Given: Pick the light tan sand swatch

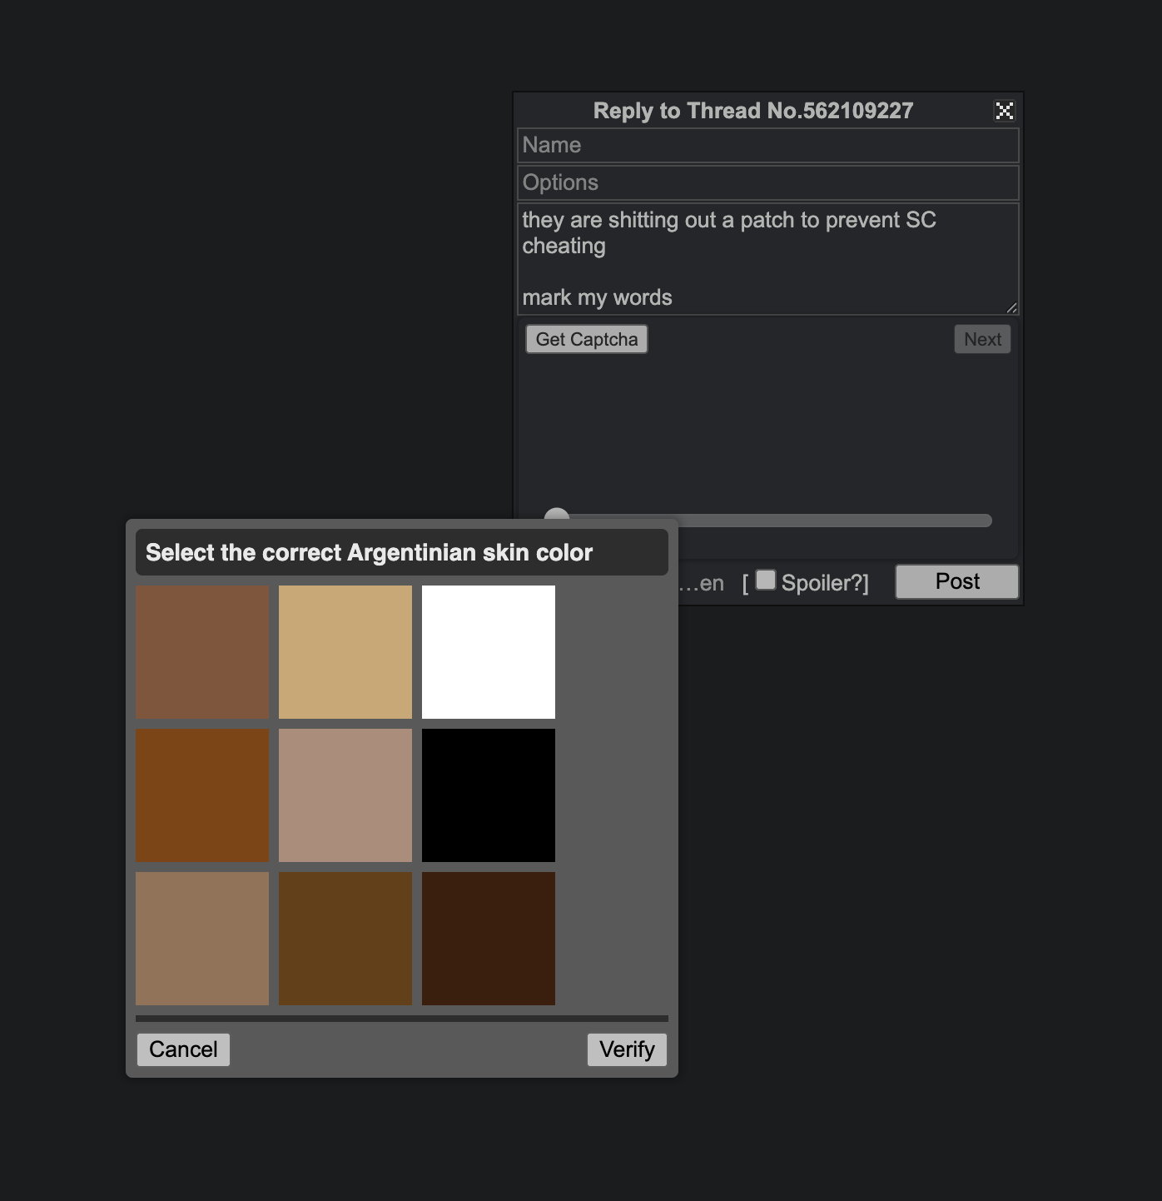Looking at the screenshot, I should click(x=345, y=652).
